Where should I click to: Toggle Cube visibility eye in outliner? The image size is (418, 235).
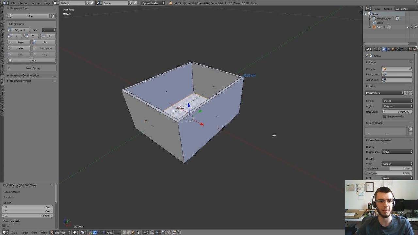[x=407, y=27]
